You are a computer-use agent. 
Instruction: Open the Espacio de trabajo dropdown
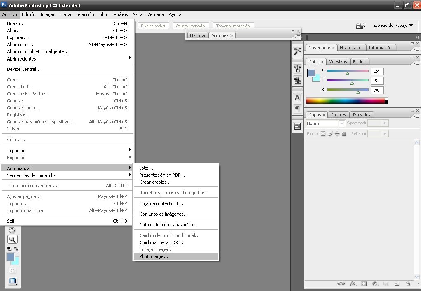[393, 26]
